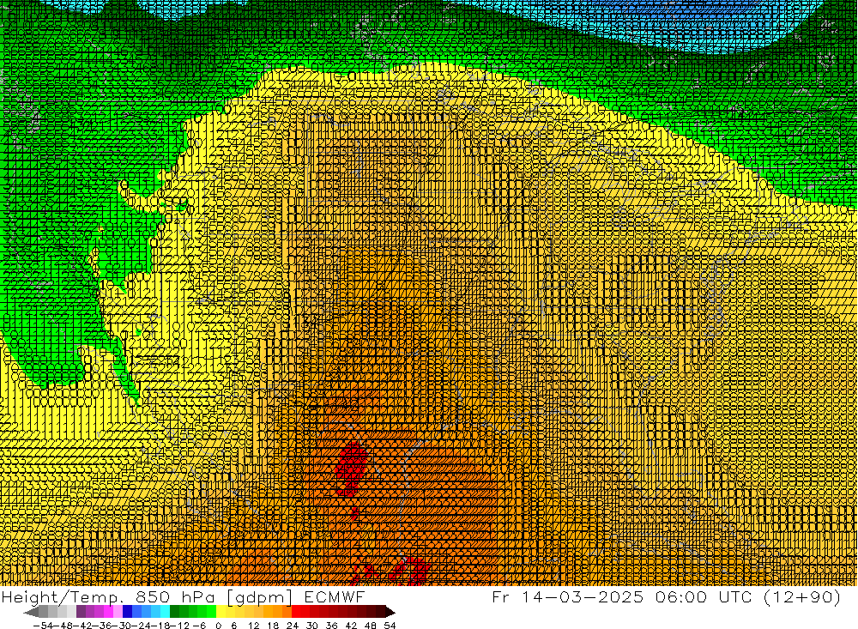The height and width of the screenshot is (629, 858).
Task: Click the 'Fr' weekday label
Action: point(501,596)
